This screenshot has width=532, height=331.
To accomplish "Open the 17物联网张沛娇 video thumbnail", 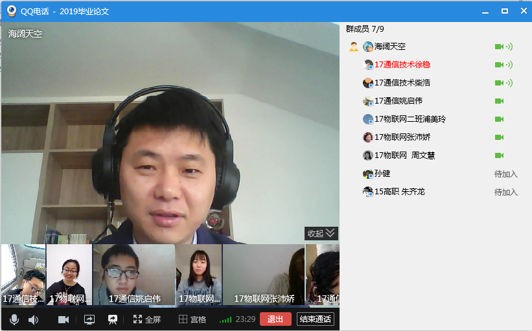I will (x=264, y=275).
